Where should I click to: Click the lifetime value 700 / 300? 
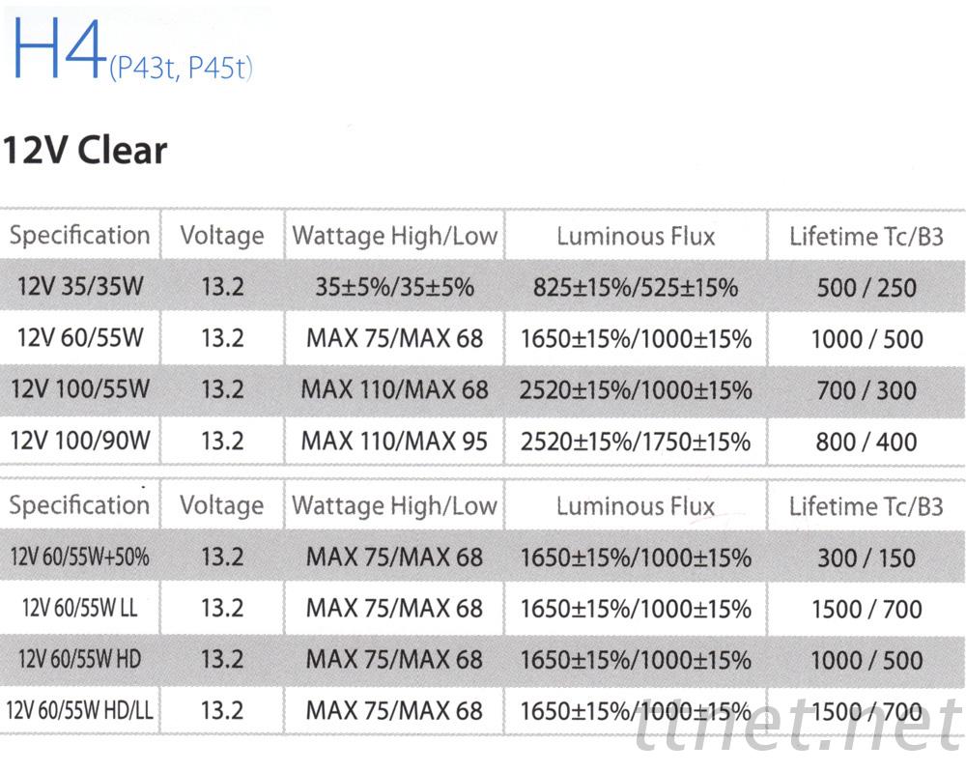pyautogui.click(x=867, y=391)
